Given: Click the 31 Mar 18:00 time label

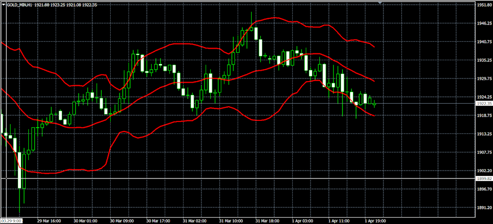Looking at the screenshot, I should coord(267,221).
